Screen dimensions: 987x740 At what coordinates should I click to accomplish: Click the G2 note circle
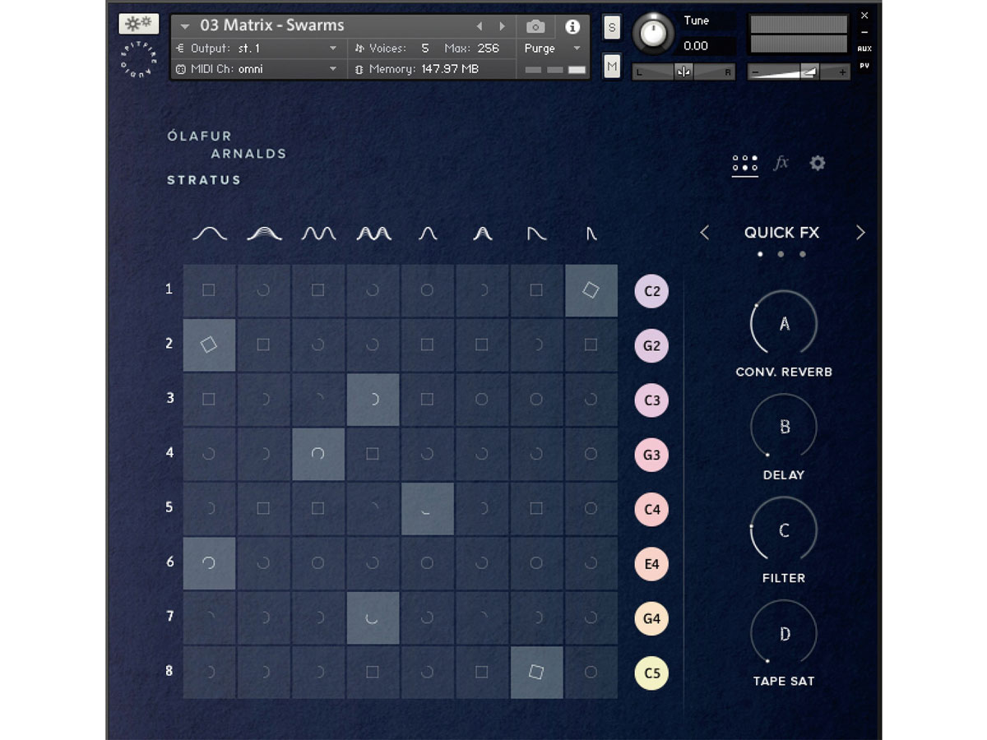[651, 345]
